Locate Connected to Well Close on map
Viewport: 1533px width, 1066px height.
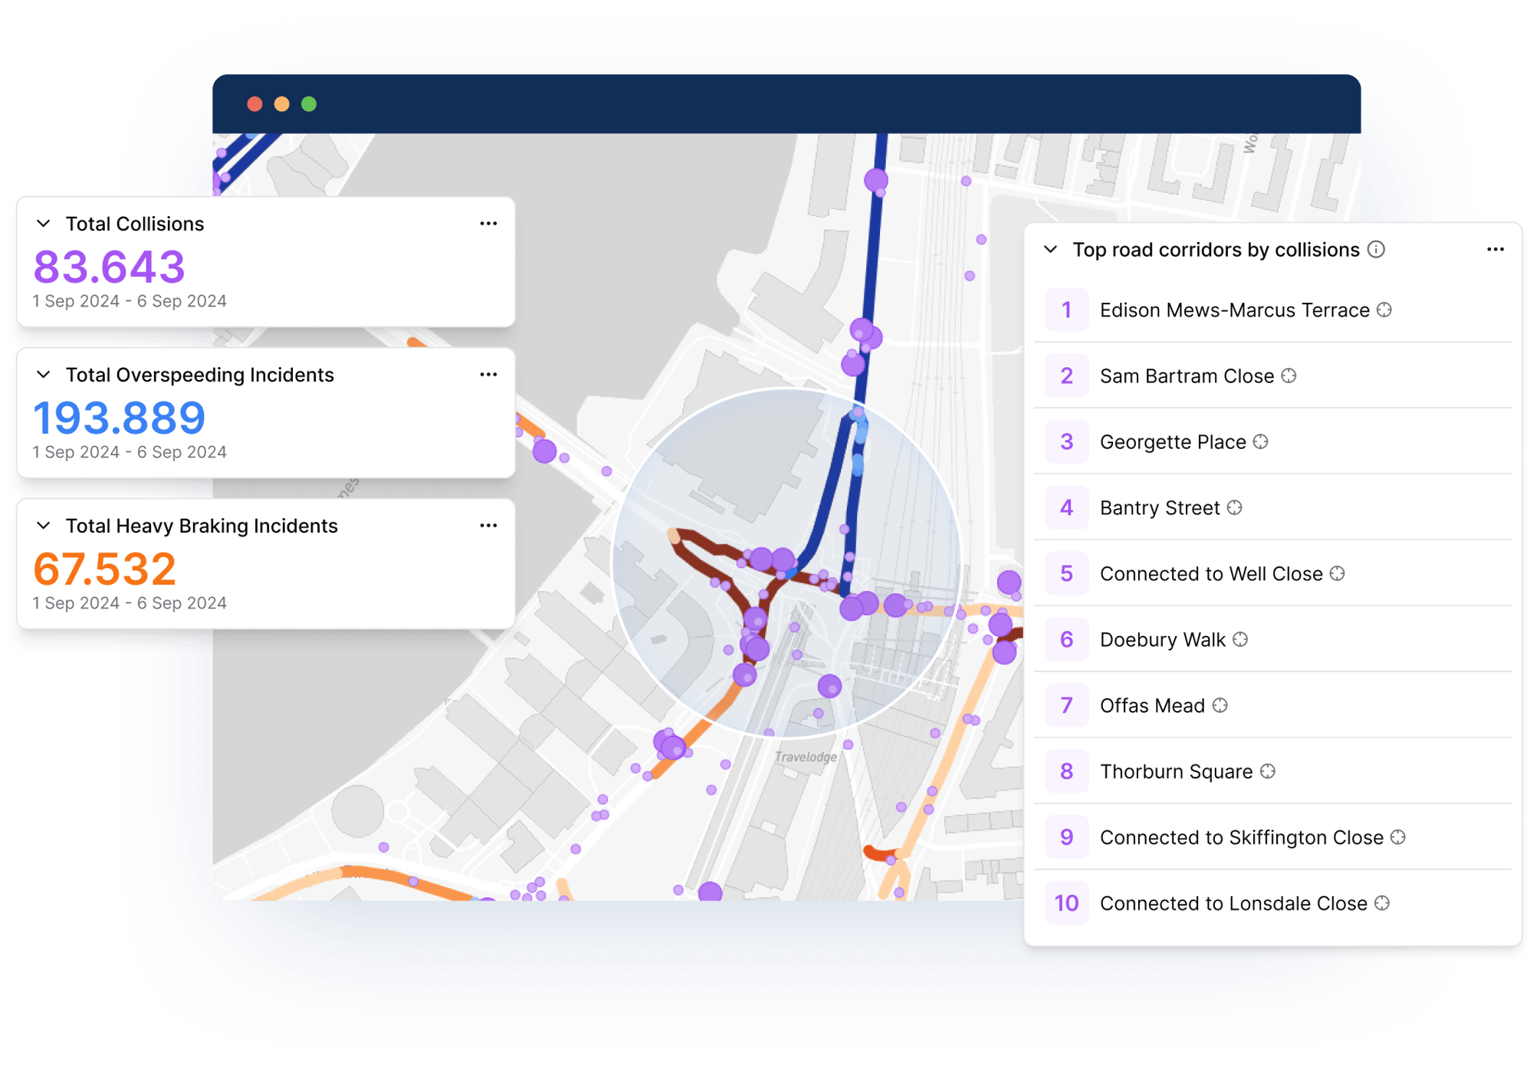click(1338, 574)
